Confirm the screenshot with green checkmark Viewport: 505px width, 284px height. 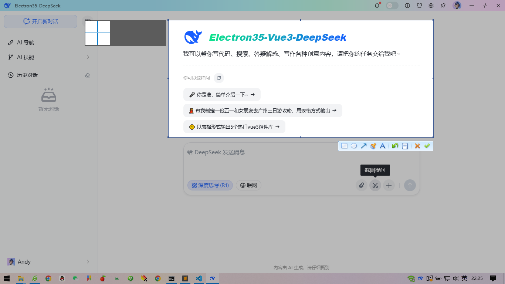[x=427, y=146]
